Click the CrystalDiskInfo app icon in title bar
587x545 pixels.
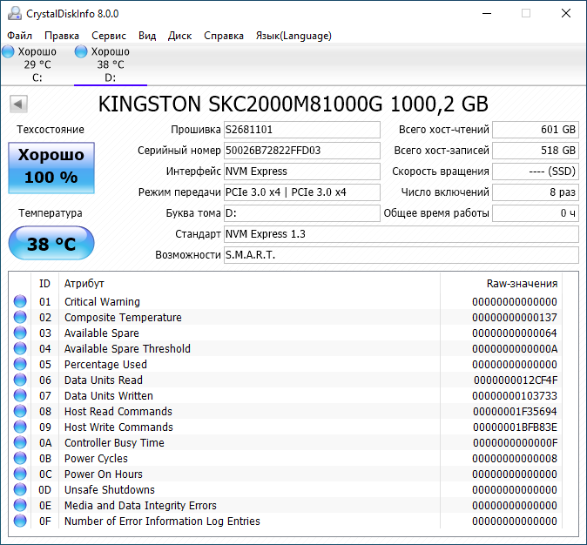(15, 13)
